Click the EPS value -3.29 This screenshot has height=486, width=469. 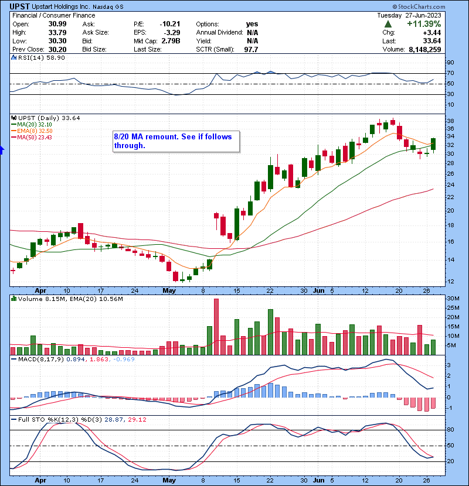(x=172, y=32)
